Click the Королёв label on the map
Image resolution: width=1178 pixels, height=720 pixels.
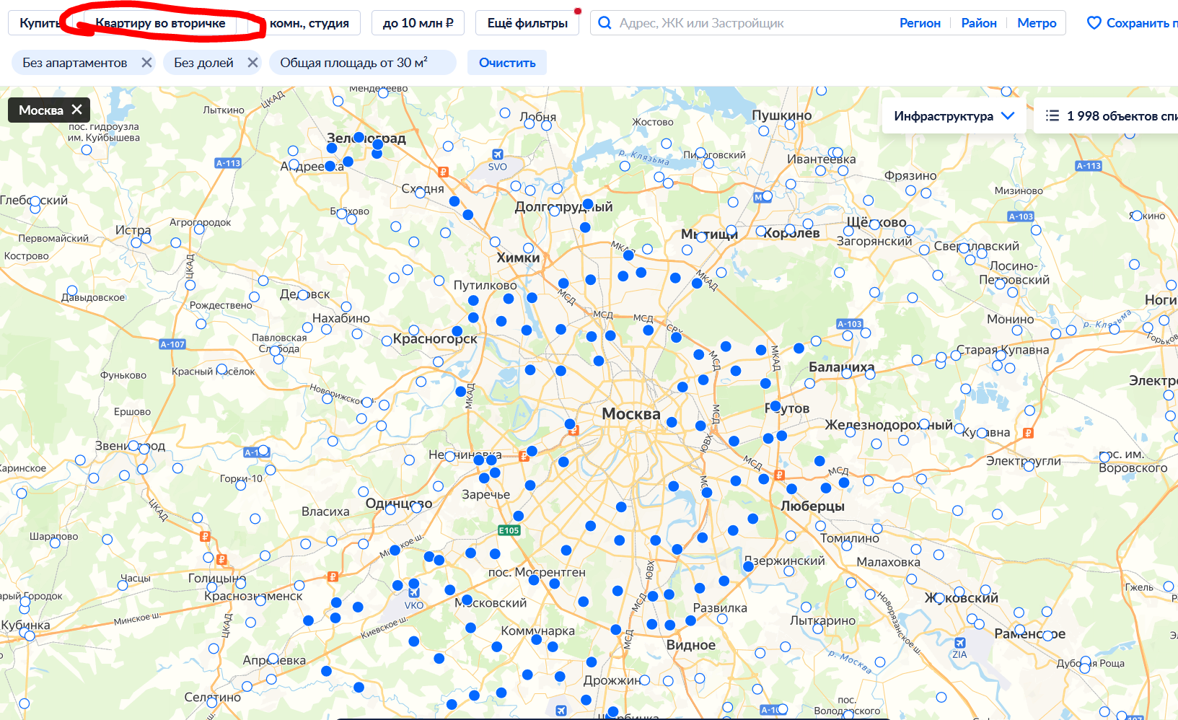(x=791, y=233)
